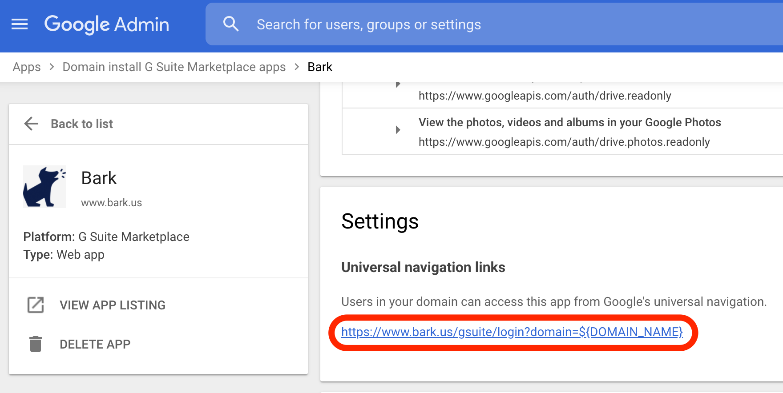
Task: Select Type: Web app text
Action: point(64,255)
